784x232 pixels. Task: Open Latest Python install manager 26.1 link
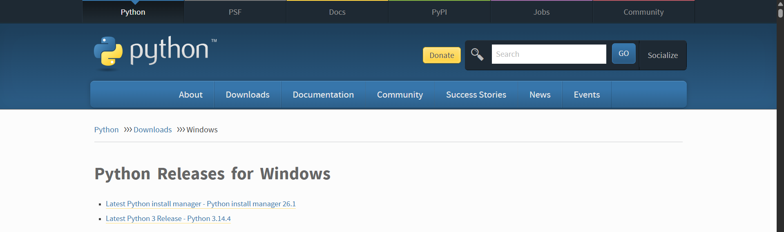pos(201,204)
